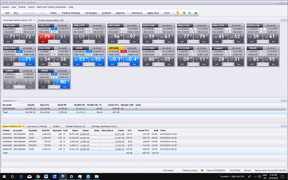Open the SPX500 symbol dropdown
Screen dimensions: 288x180
click(x=122, y=48)
